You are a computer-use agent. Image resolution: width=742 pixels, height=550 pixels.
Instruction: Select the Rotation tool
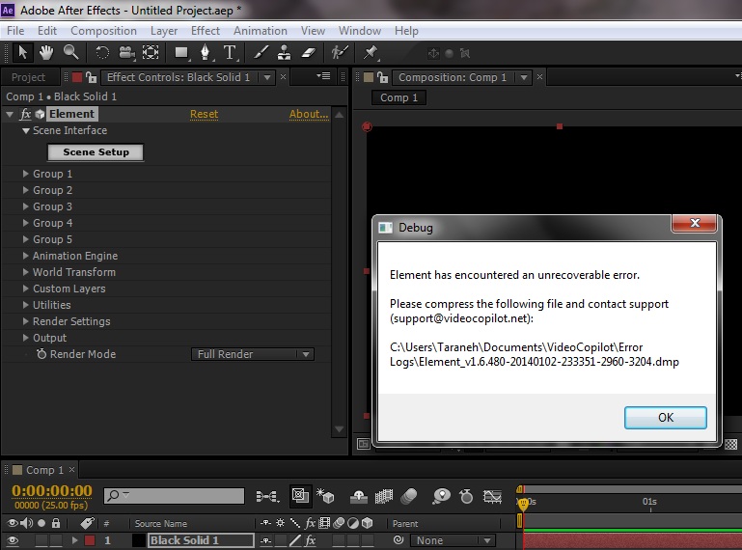(102, 52)
